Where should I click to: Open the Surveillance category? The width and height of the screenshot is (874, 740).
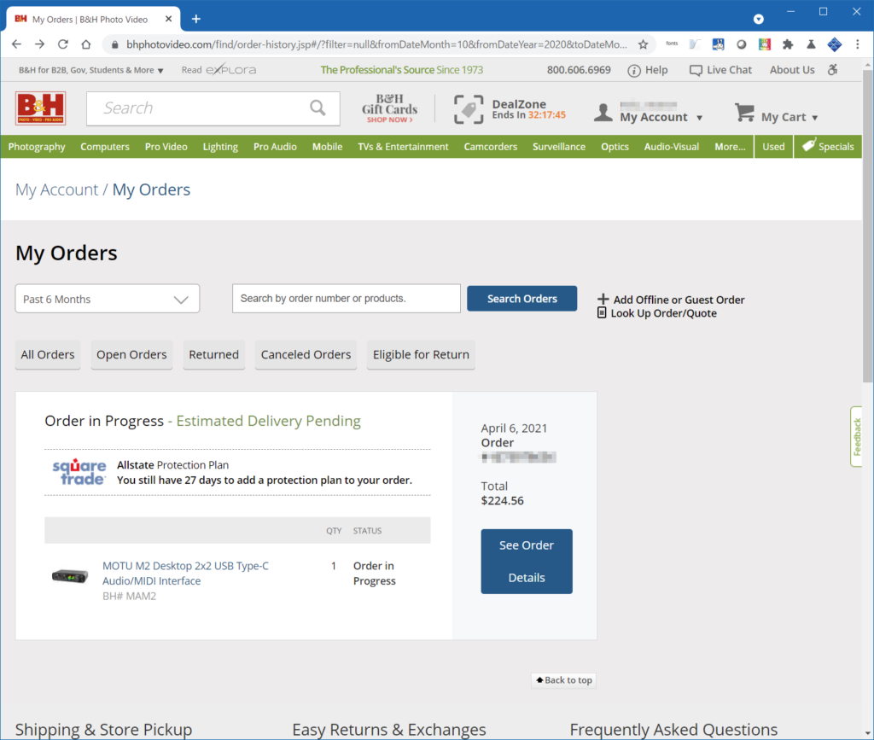click(559, 147)
